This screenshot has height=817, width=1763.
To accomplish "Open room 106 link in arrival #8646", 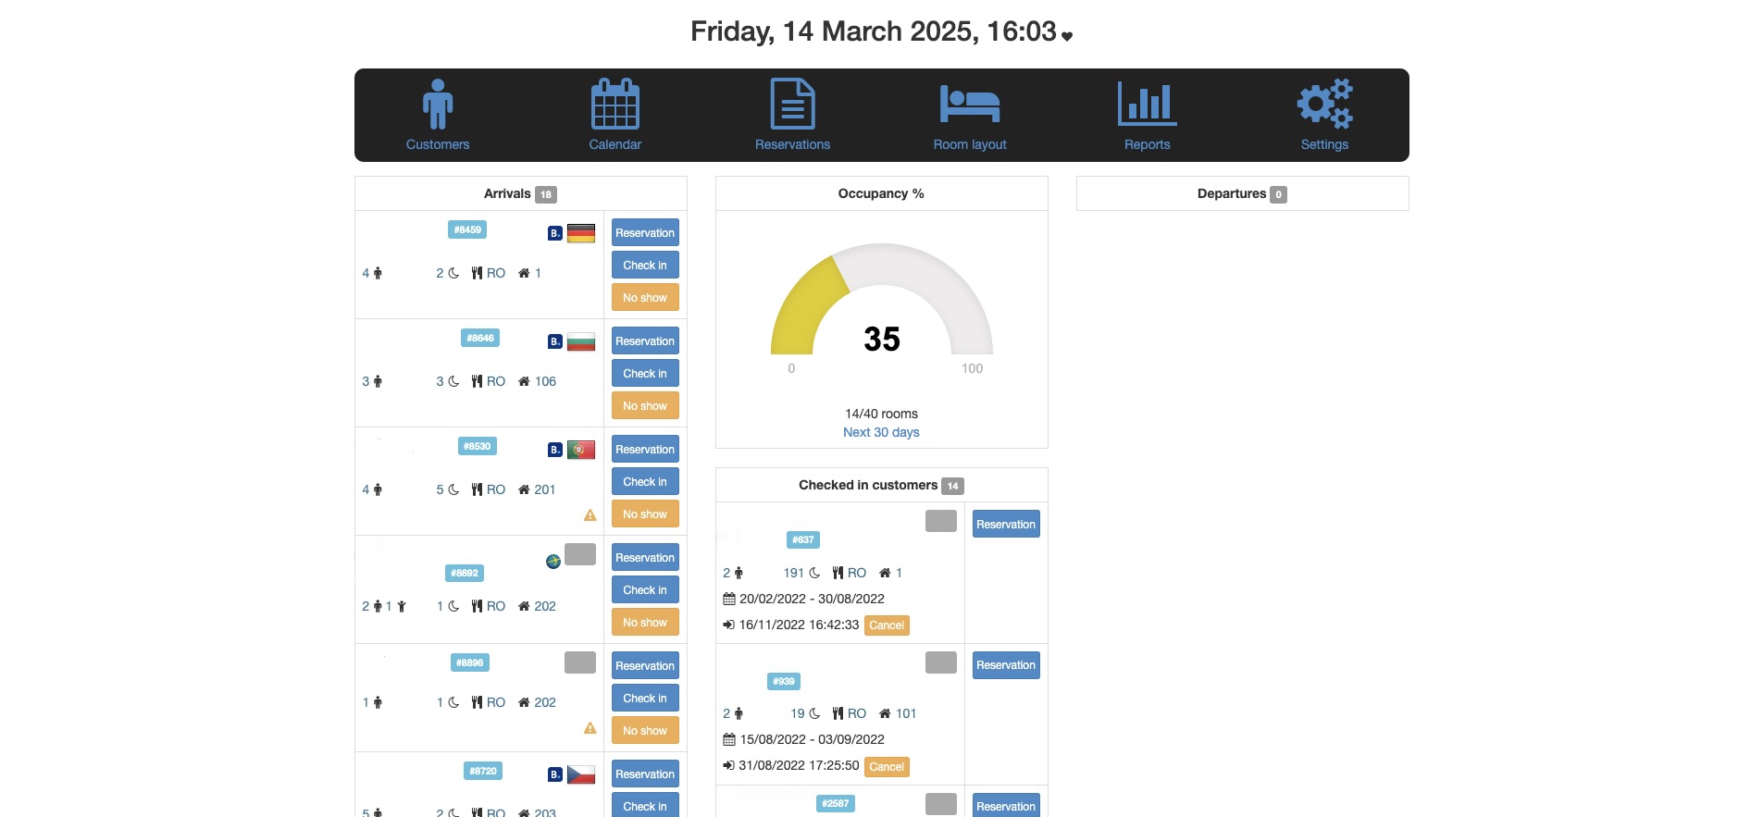I will pyautogui.click(x=545, y=381).
